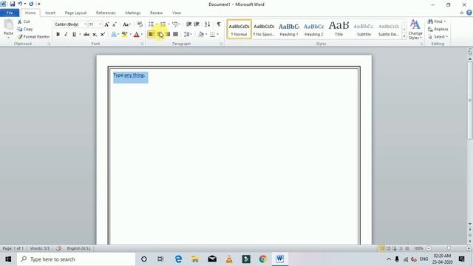
Task: Apply superscript formatting
Action: [103, 35]
